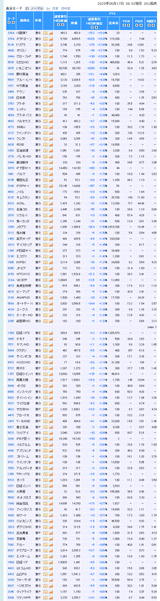
Task: Open chart icon for 楽天Wベア row
Action: (x=51, y=239)
